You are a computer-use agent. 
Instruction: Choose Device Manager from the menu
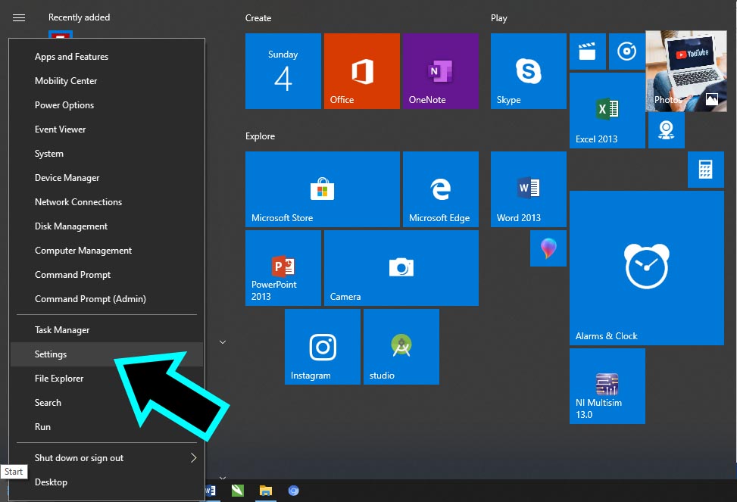[x=67, y=178]
